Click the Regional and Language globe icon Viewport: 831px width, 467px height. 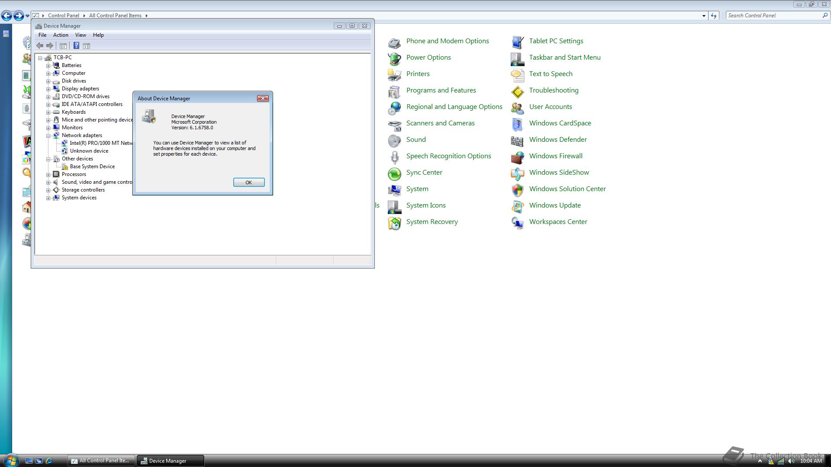click(394, 108)
